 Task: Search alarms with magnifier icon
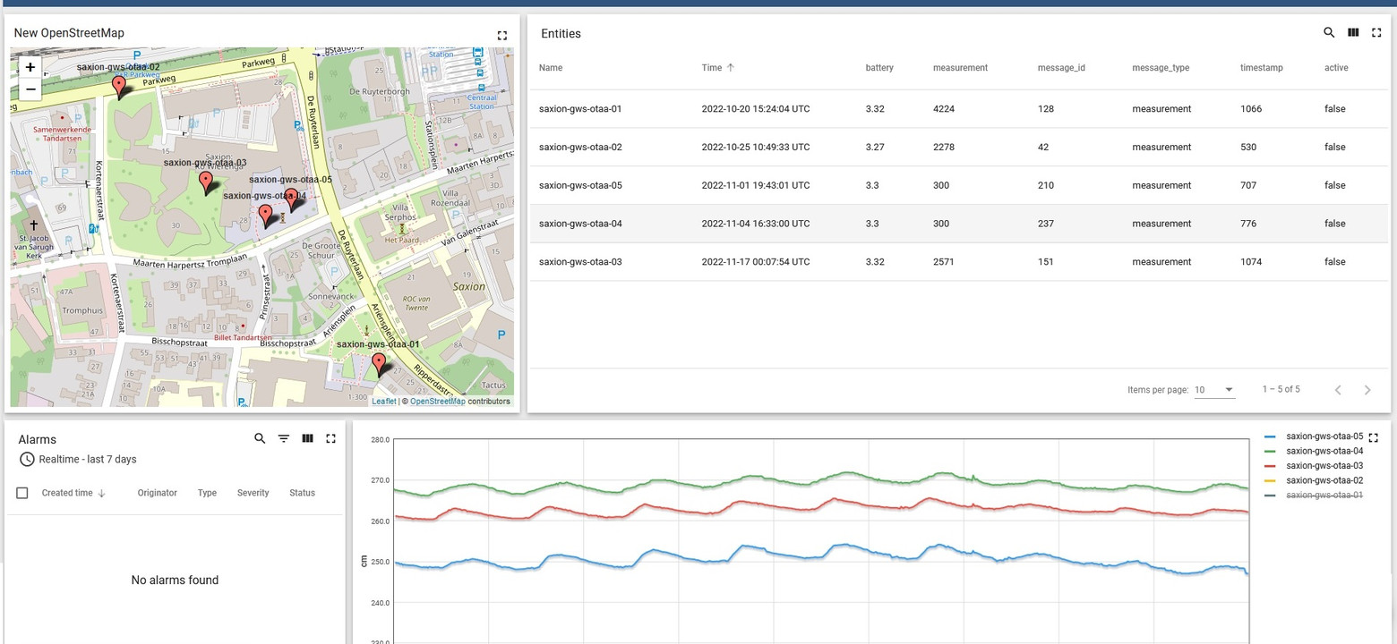tap(260, 438)
